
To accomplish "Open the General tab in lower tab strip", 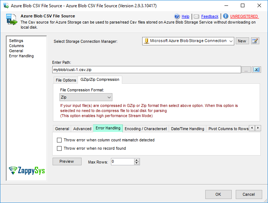I will pos(62,129).
